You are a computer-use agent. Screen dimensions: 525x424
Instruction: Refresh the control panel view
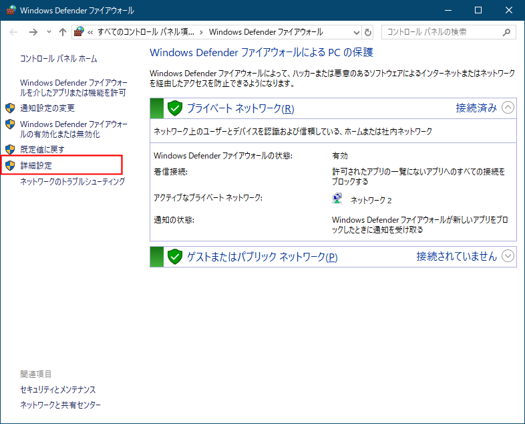367,33
